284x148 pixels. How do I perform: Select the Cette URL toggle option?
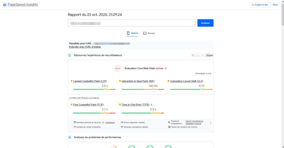point(200,55)
